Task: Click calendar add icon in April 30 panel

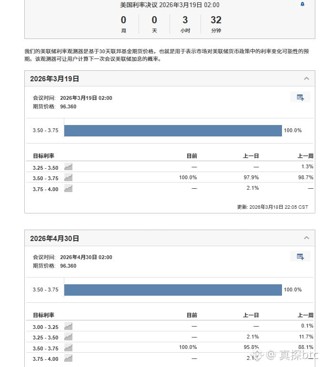Action: click(300, 257)
